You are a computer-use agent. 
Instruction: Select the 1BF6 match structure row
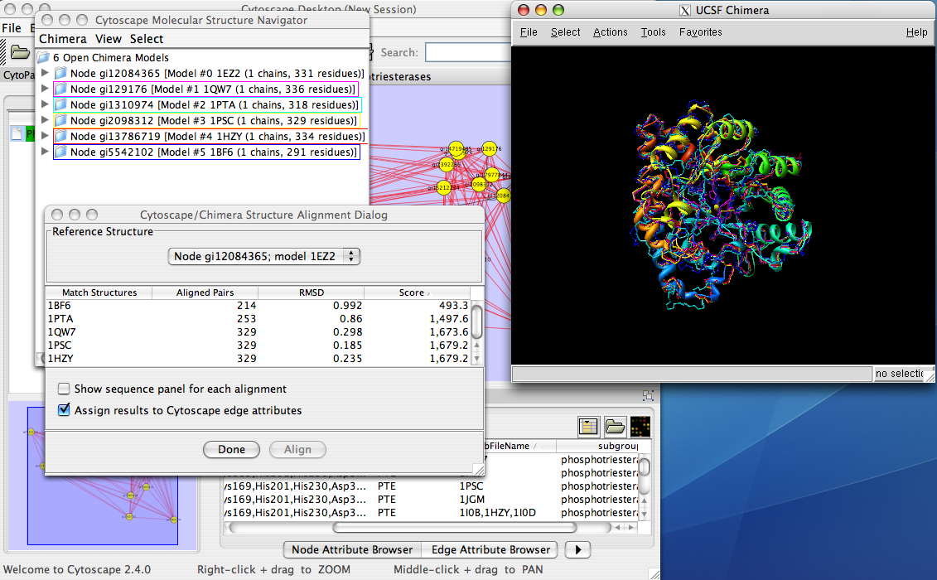coord(258,306)
